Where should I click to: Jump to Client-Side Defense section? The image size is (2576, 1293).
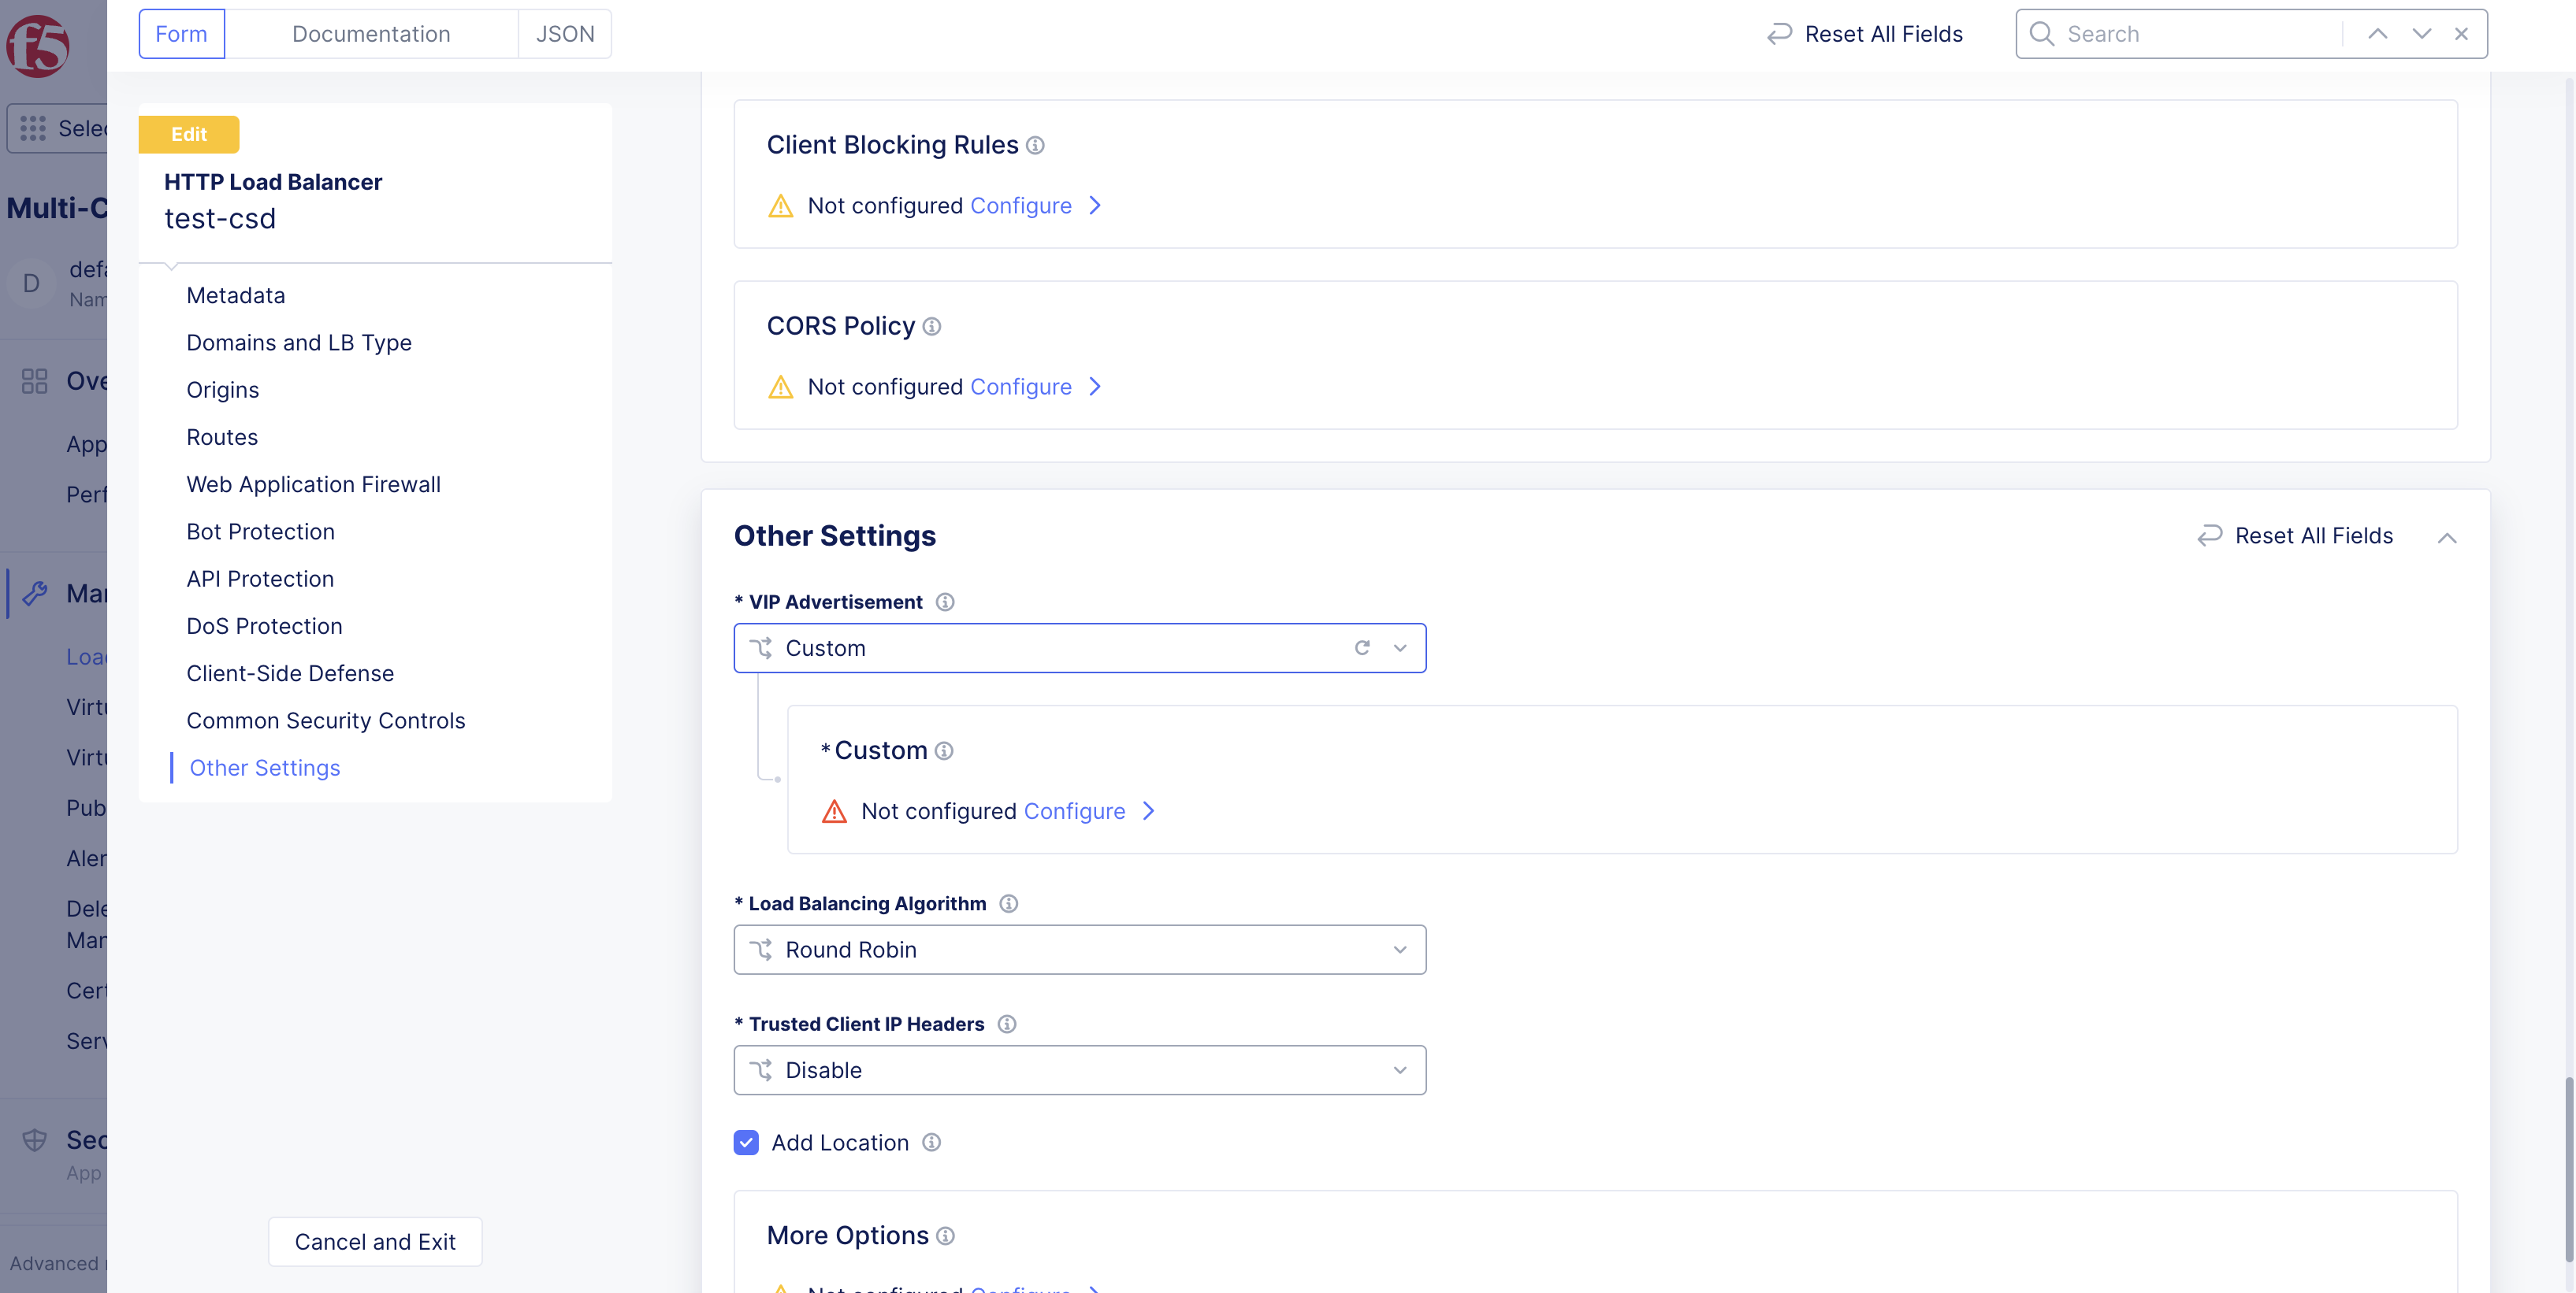(290, 673)
